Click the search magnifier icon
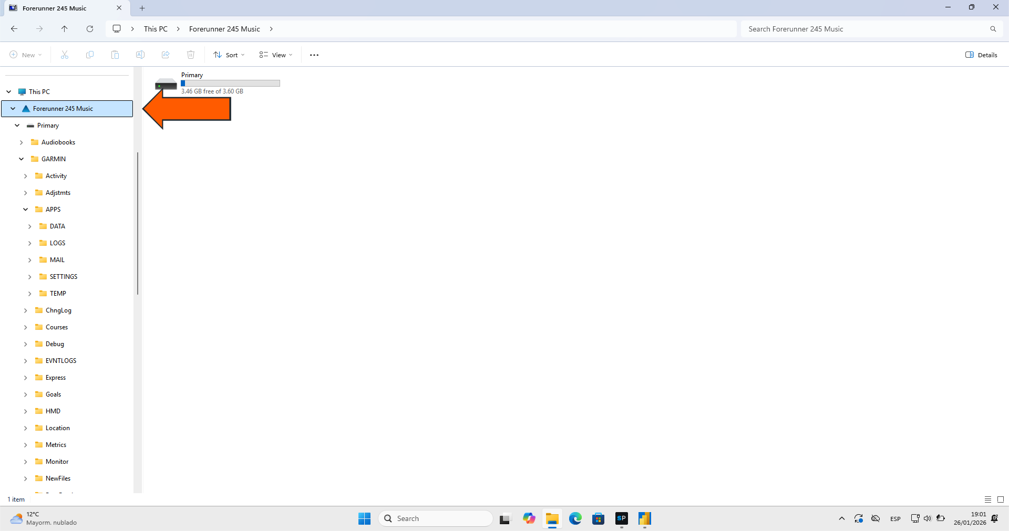 [x=993, y=29]
